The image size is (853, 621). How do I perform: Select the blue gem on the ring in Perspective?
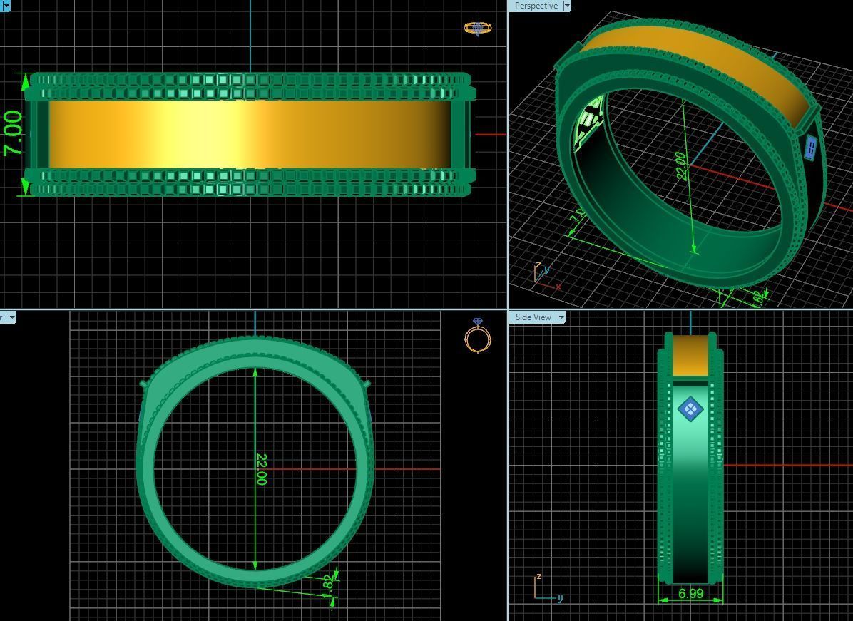(811, 148)
